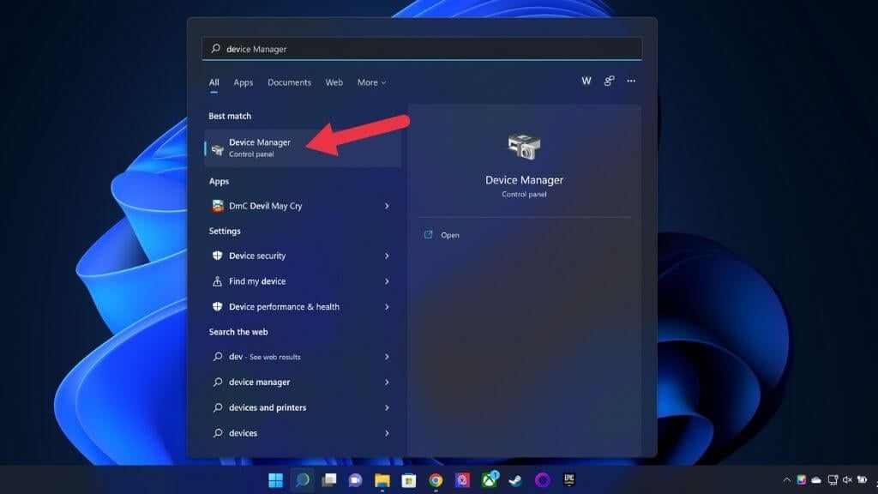Select the All filter tab
Image resolution: width=878 pixels, height=494 pixels.
[213, 82]
